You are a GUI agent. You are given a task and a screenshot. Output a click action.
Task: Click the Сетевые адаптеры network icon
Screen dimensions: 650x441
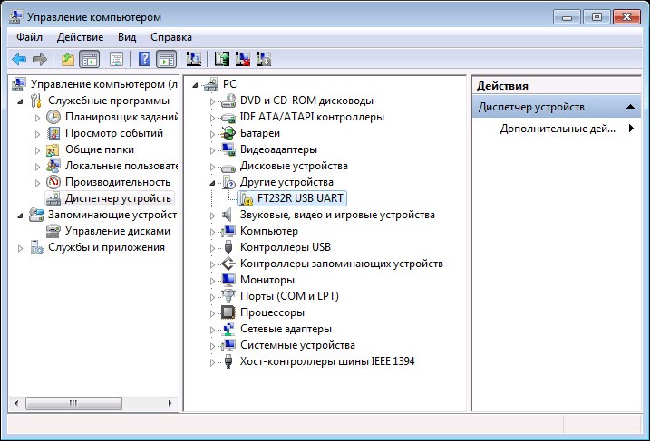228,329
